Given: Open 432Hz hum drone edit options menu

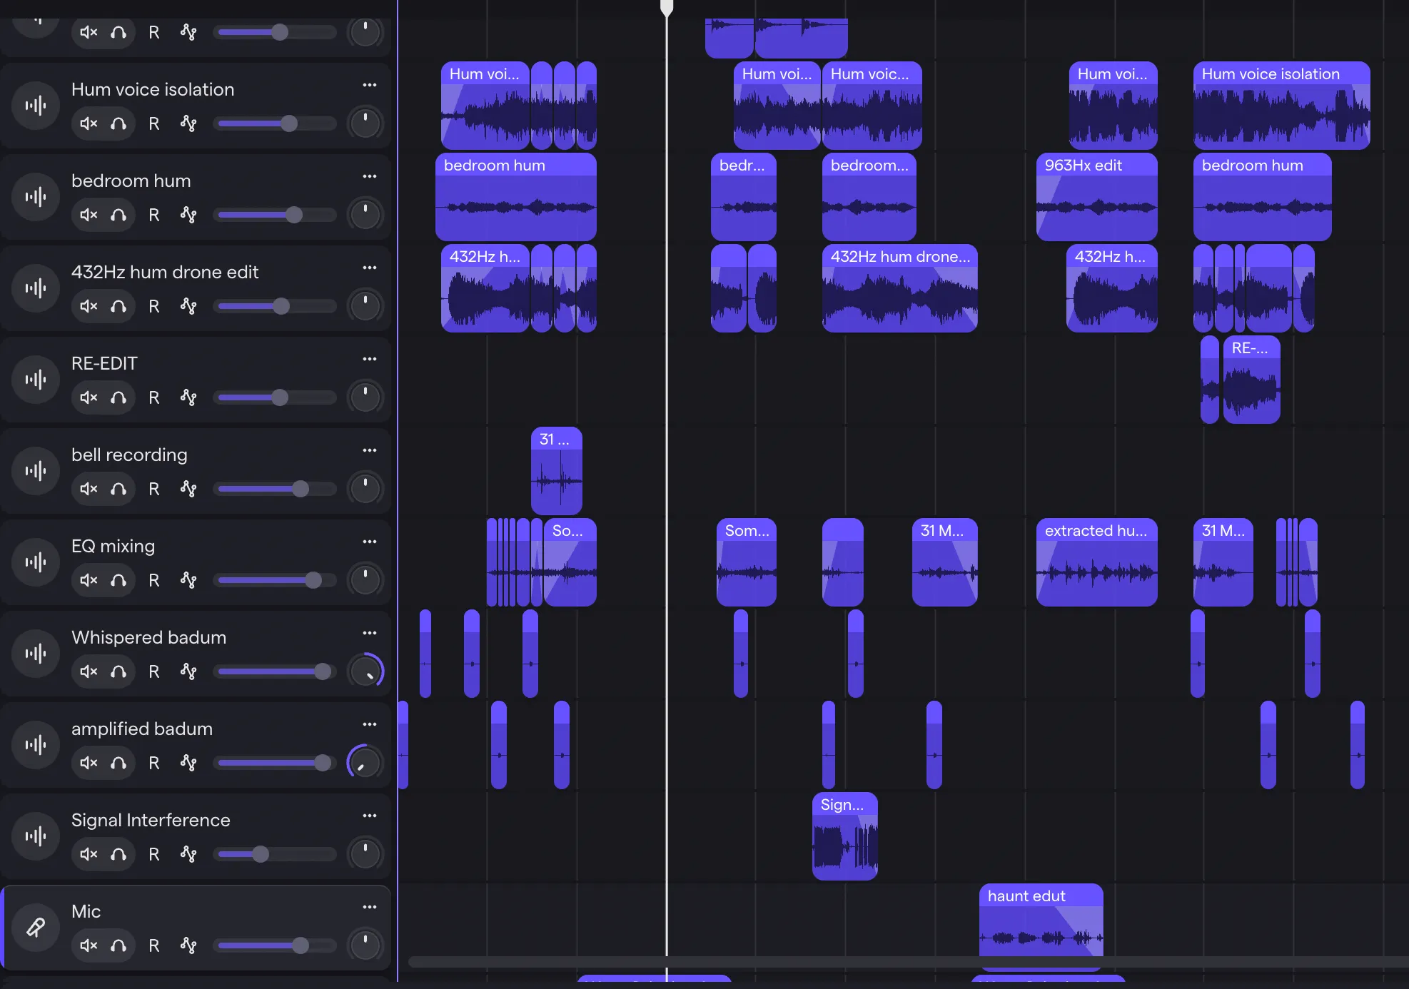Looking at the screenshot, I should point(369,268).
